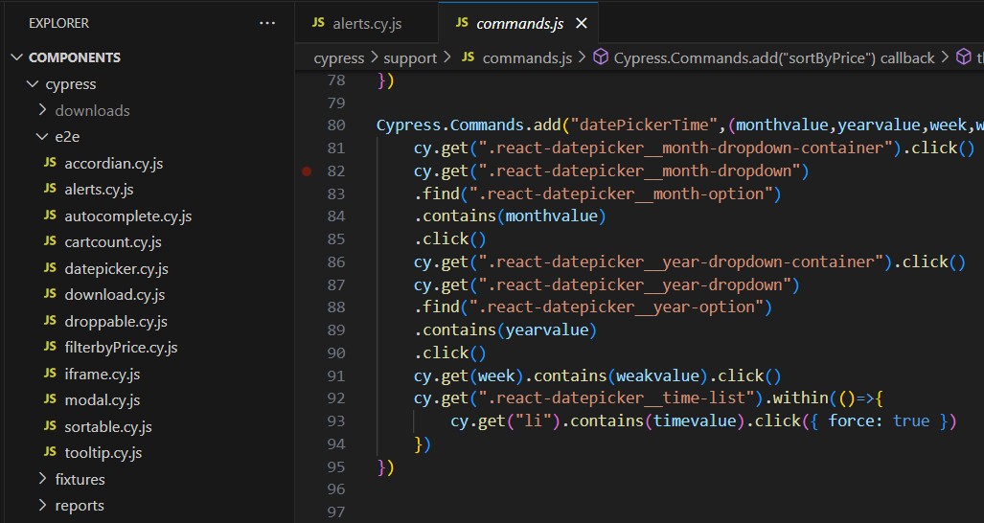Select the commands.js editor tab
The height and width of the screenshot is (523, 984).
(x=518, y=23)
